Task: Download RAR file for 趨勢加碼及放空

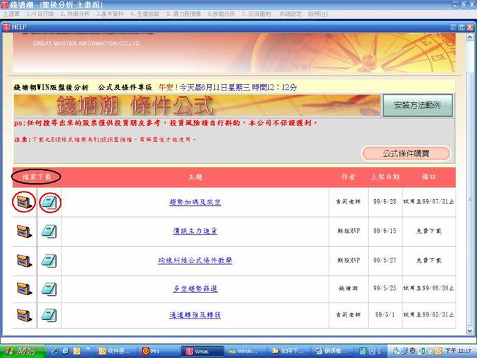Action: (x=24, y=202)
